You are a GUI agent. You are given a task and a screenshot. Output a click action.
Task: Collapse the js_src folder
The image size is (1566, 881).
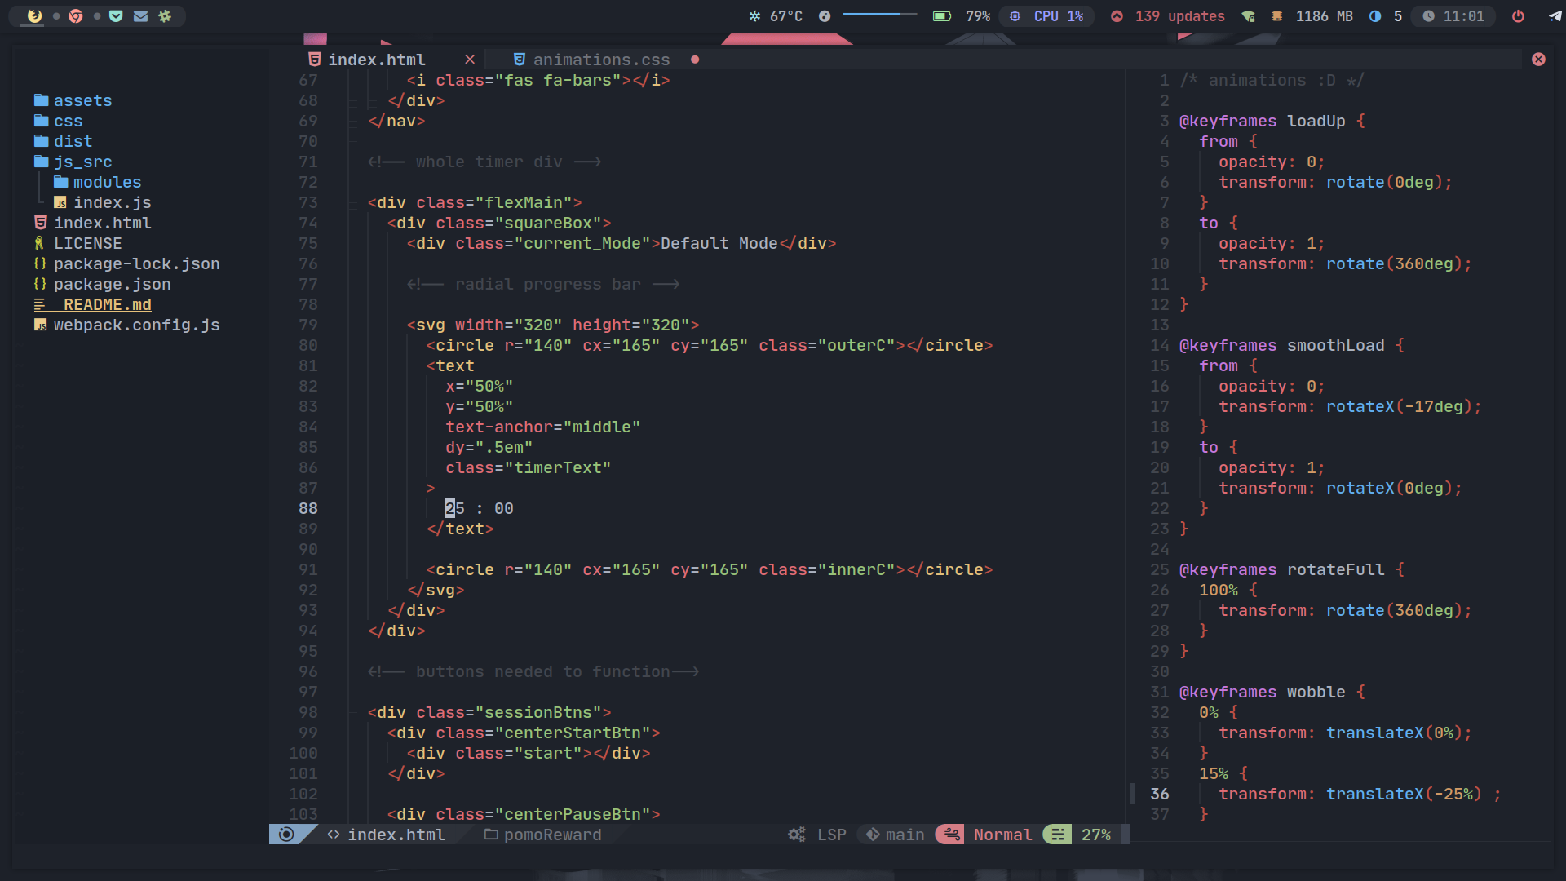point(82,162)
